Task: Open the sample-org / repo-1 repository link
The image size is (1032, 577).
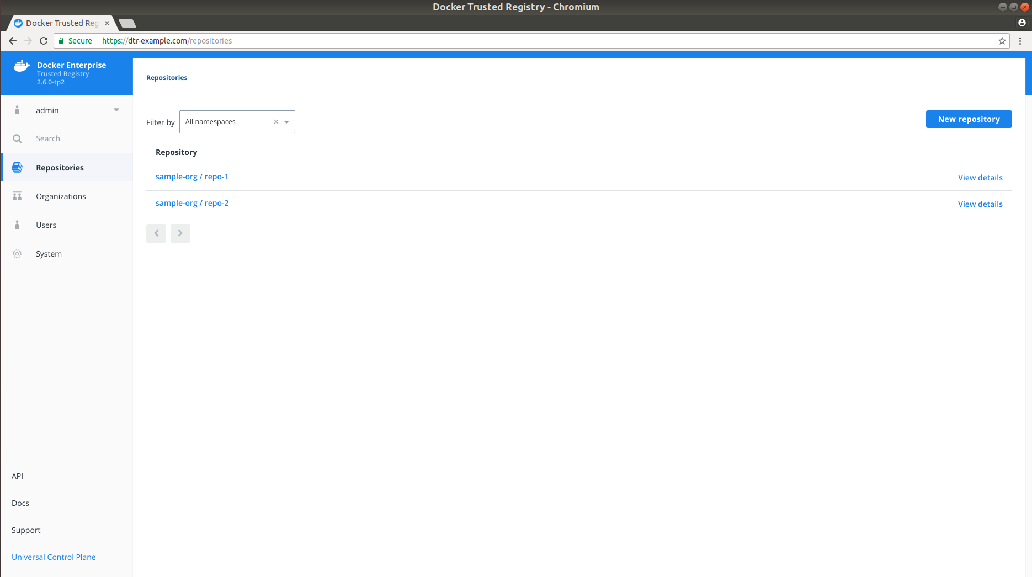Action: tap(191, 177)
